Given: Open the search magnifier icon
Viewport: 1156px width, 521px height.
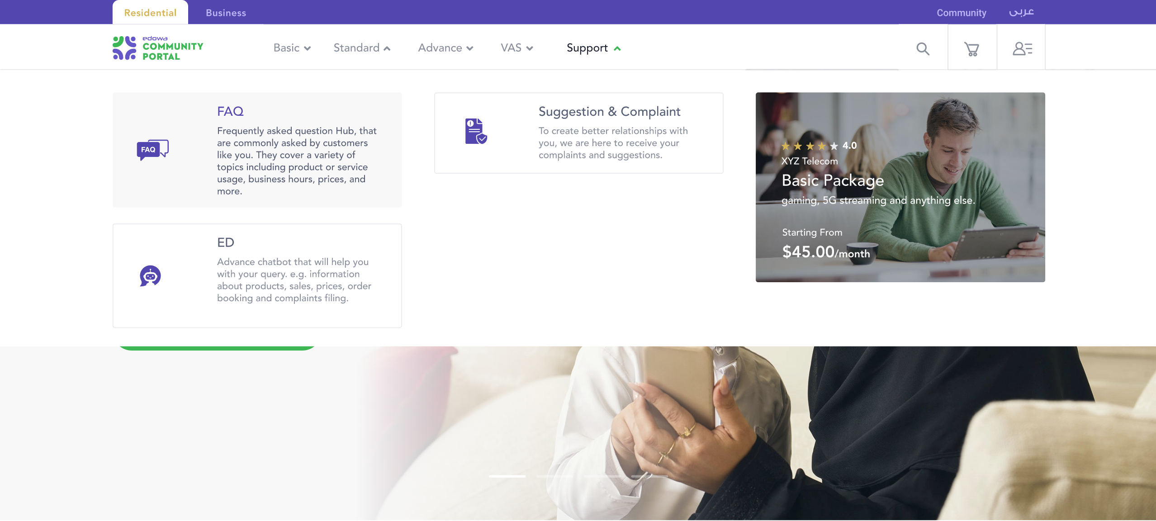Looking at the screenshot, I should 923,48.
